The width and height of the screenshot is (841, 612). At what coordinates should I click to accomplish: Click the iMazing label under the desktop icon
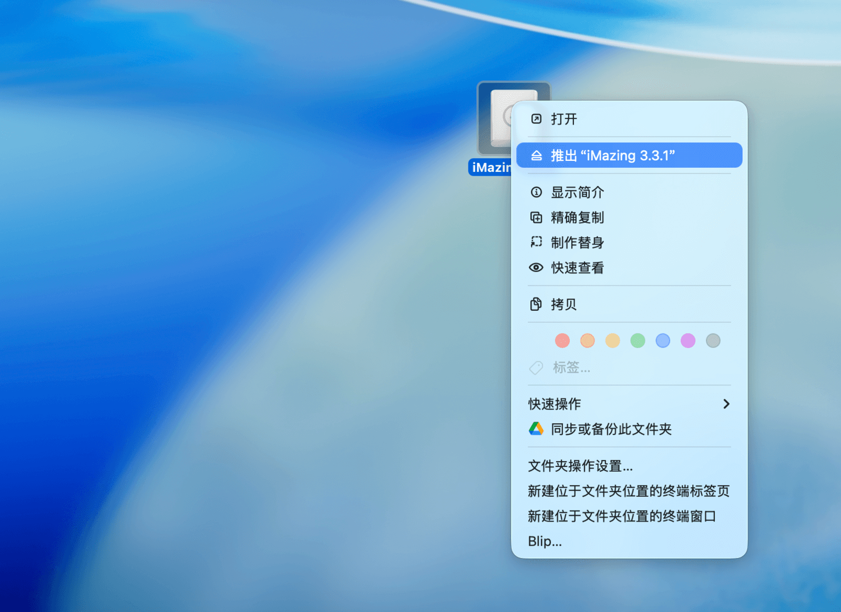tap(490, 168)
